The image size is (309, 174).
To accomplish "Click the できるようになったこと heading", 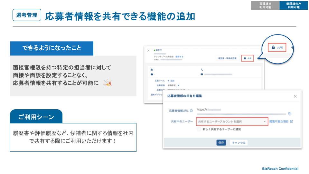I will pyautogui.click(x=52, y=48).
